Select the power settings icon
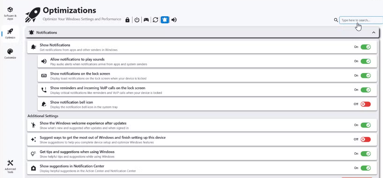The width and height of the screenshot is (383, 178). [137, 20]
